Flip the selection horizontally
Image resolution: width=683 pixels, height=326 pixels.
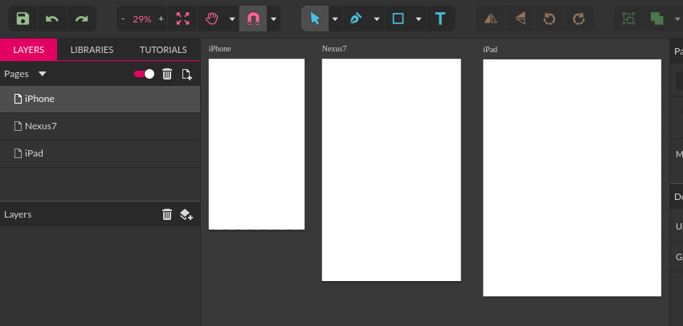point(491,18)
